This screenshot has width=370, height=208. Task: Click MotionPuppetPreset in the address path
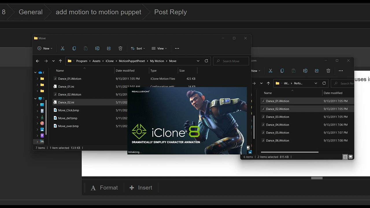(132, 61)
